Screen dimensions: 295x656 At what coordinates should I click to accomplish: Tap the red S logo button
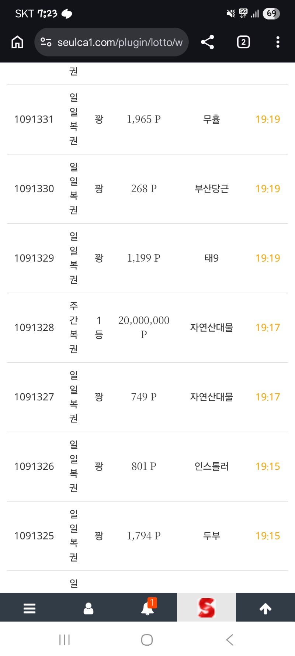(x=206, y=608)
